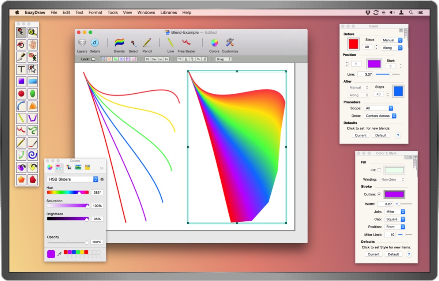This screenshot has height=281, width=439.
Task: Open the Libraries menu
Action: tap(169, 12)
